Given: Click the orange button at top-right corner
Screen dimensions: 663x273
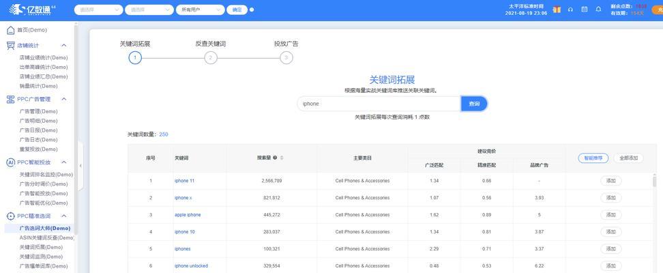Looking at the screenshot, I should (x=658, y=10).
